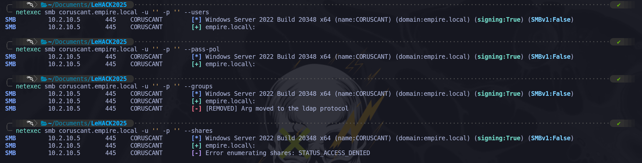Click the purple [-] marker beside Error enumerating shares
Image resolution: width=642 pixels, height=163 pixels.
pyautogui.click(x=196, y=153)
